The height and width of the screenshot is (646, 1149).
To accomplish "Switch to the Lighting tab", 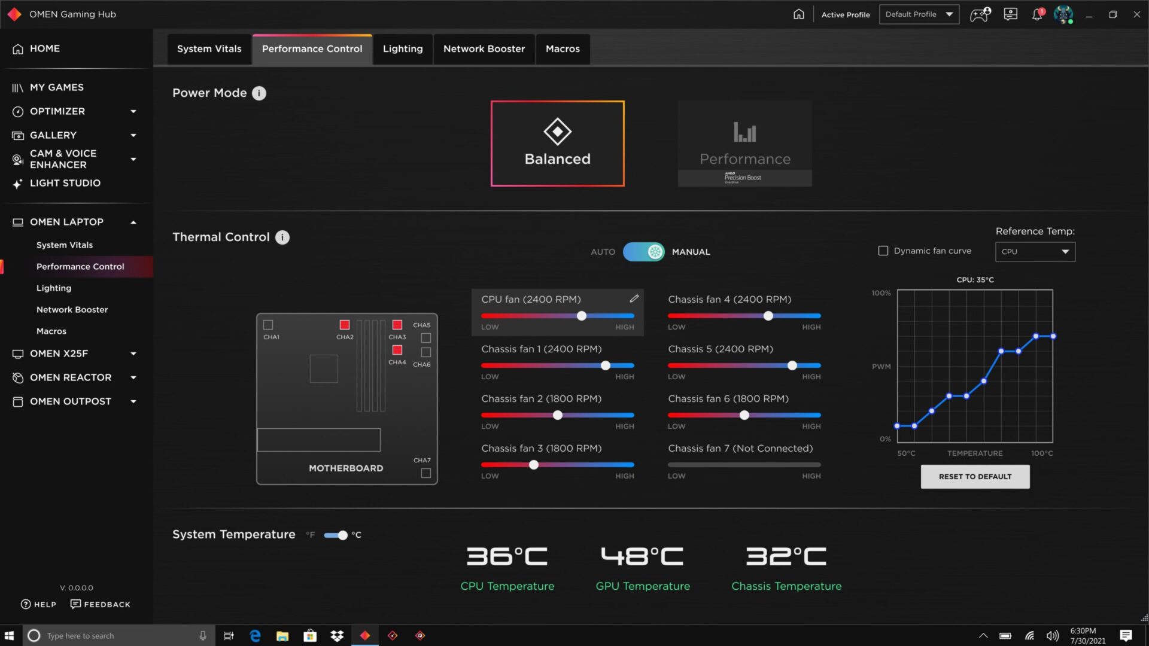I will coord(403,49).
